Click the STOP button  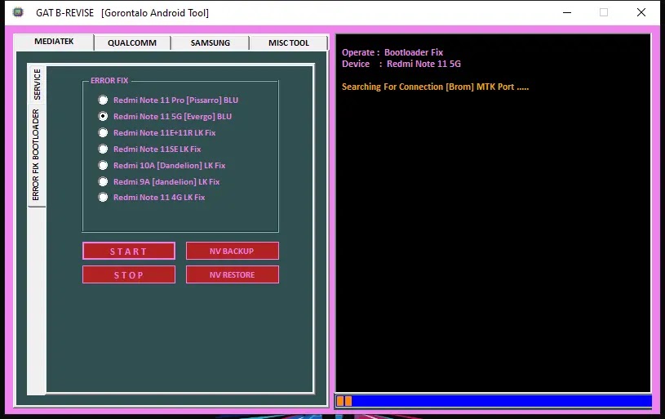click(128, 274)
